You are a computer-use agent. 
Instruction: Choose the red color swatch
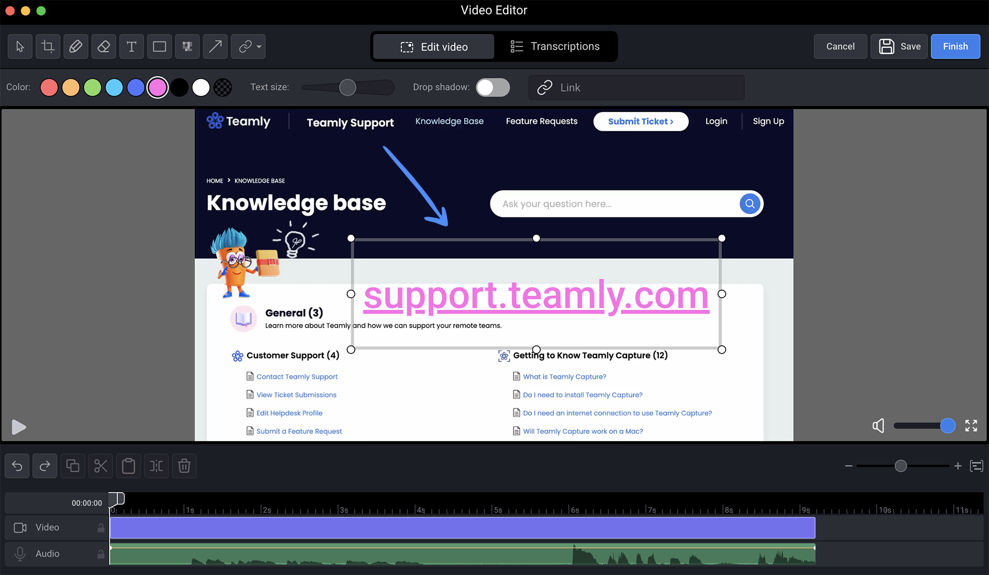(49, 88)
